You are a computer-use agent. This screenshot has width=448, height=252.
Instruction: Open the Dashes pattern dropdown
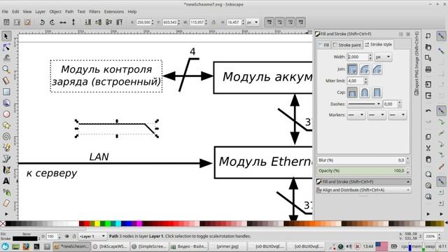coord(364,104)
